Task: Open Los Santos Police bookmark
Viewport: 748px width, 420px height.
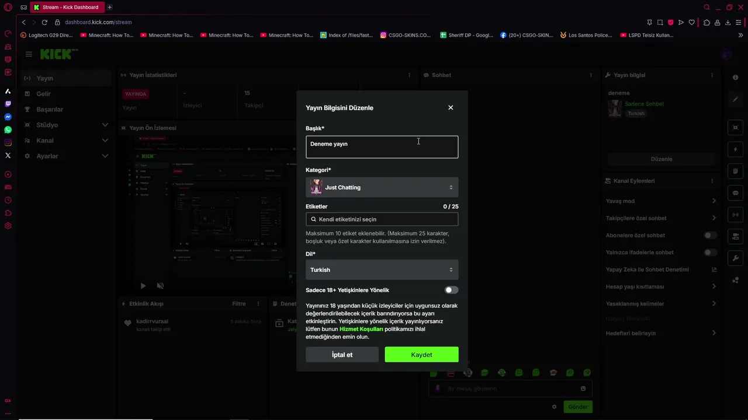Action: (586, 35)
